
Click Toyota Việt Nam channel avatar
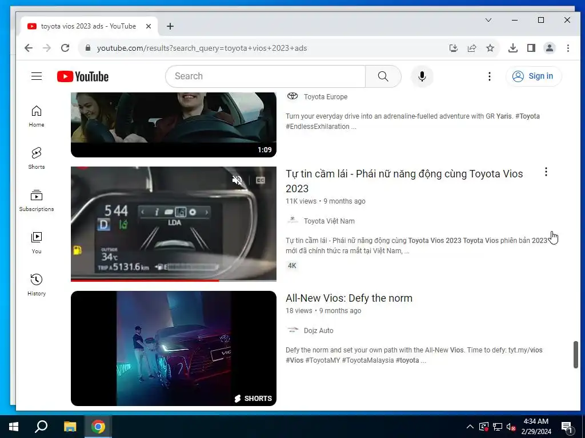coord(292,220)
